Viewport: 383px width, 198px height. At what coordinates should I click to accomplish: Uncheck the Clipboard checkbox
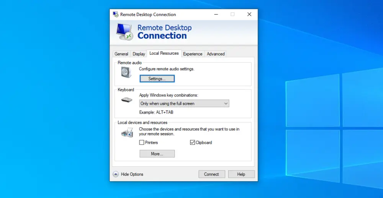[193, 143]
